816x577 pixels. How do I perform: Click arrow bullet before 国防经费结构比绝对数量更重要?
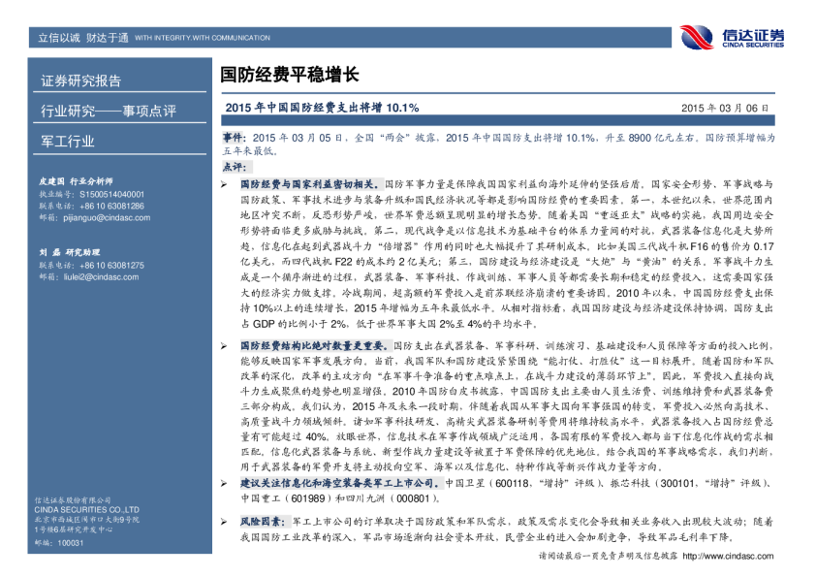pos(224,346)
